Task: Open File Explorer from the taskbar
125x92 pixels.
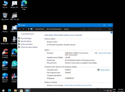Action: [15, 90]
